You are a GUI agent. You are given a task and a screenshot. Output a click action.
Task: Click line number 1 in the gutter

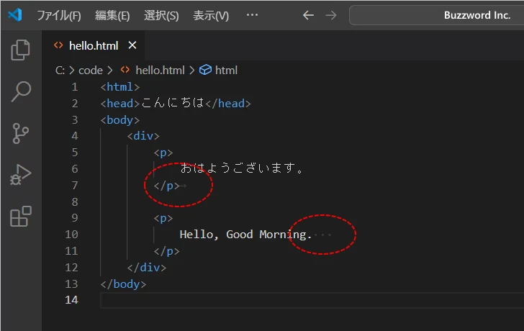click(x=75, y=87)
